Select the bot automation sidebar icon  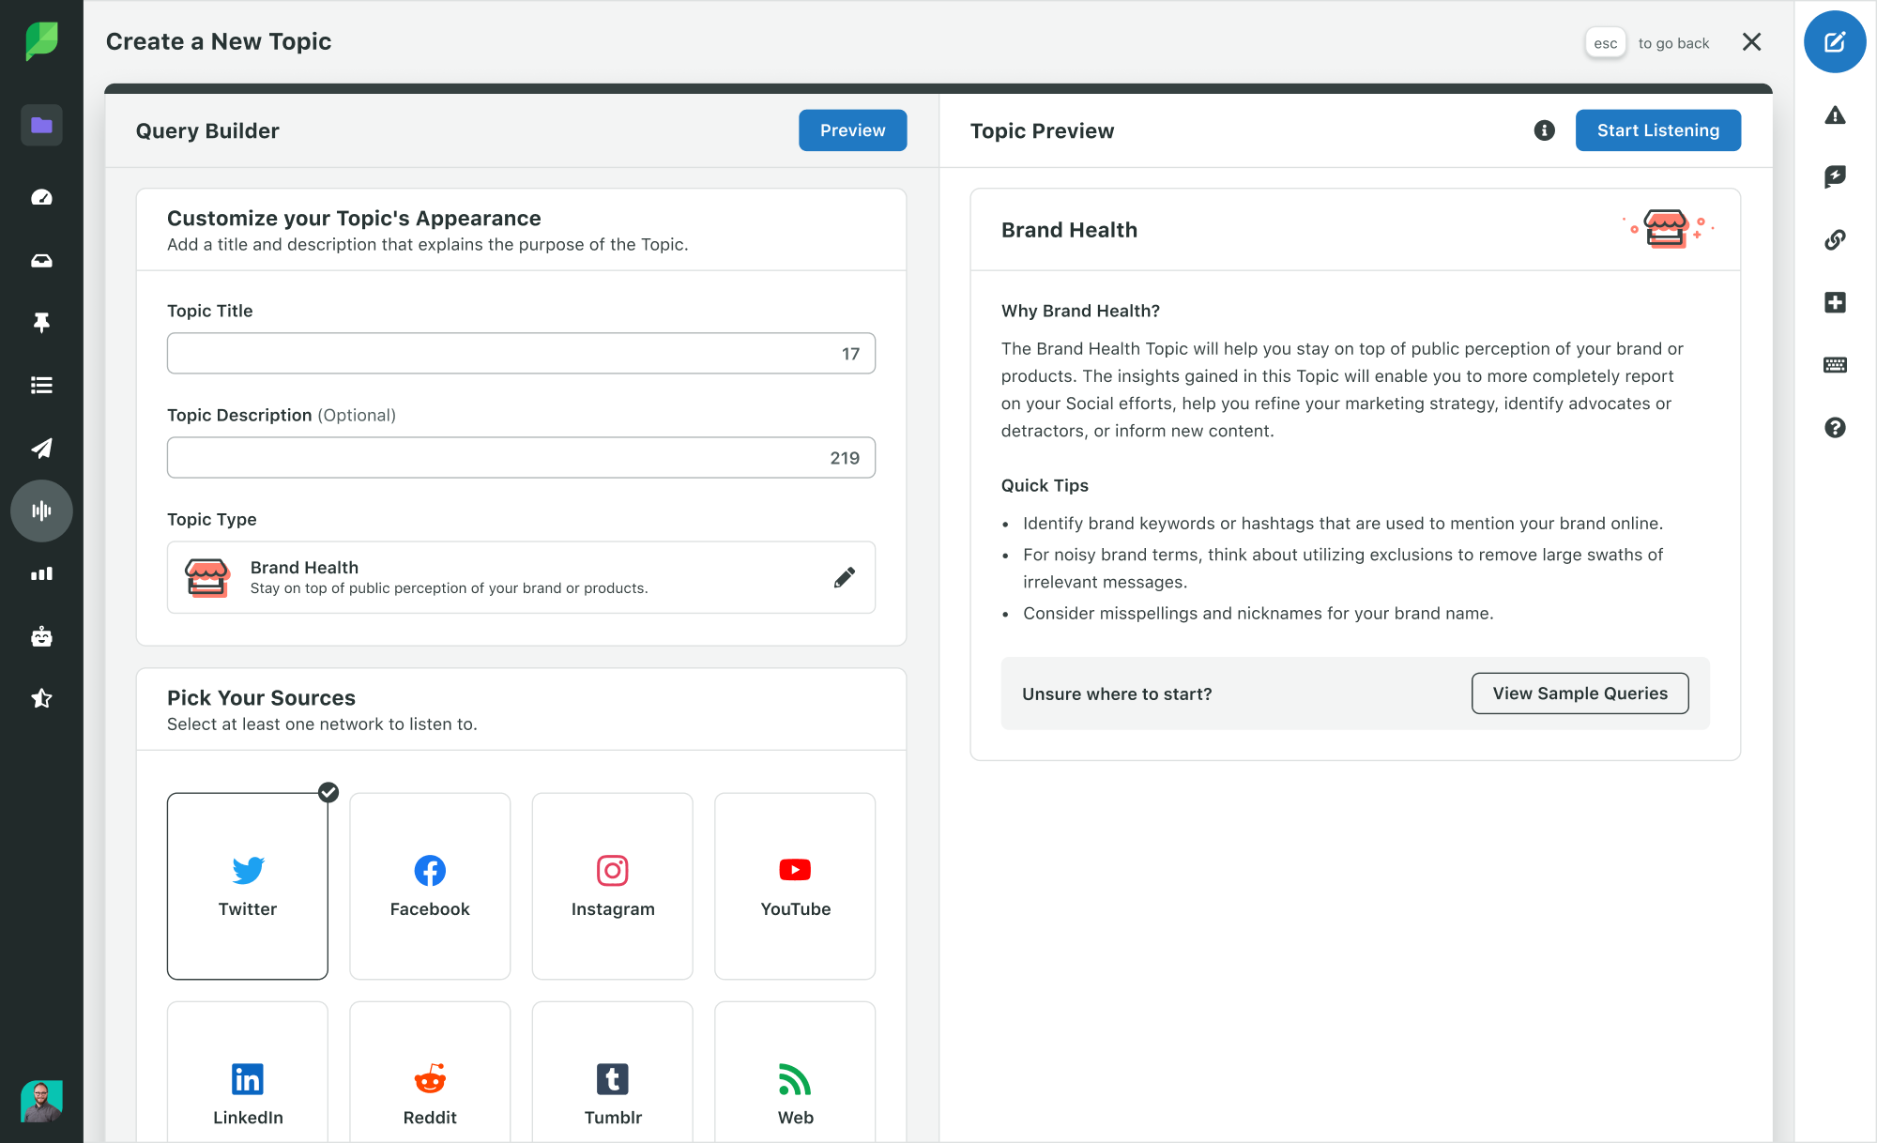41,636
